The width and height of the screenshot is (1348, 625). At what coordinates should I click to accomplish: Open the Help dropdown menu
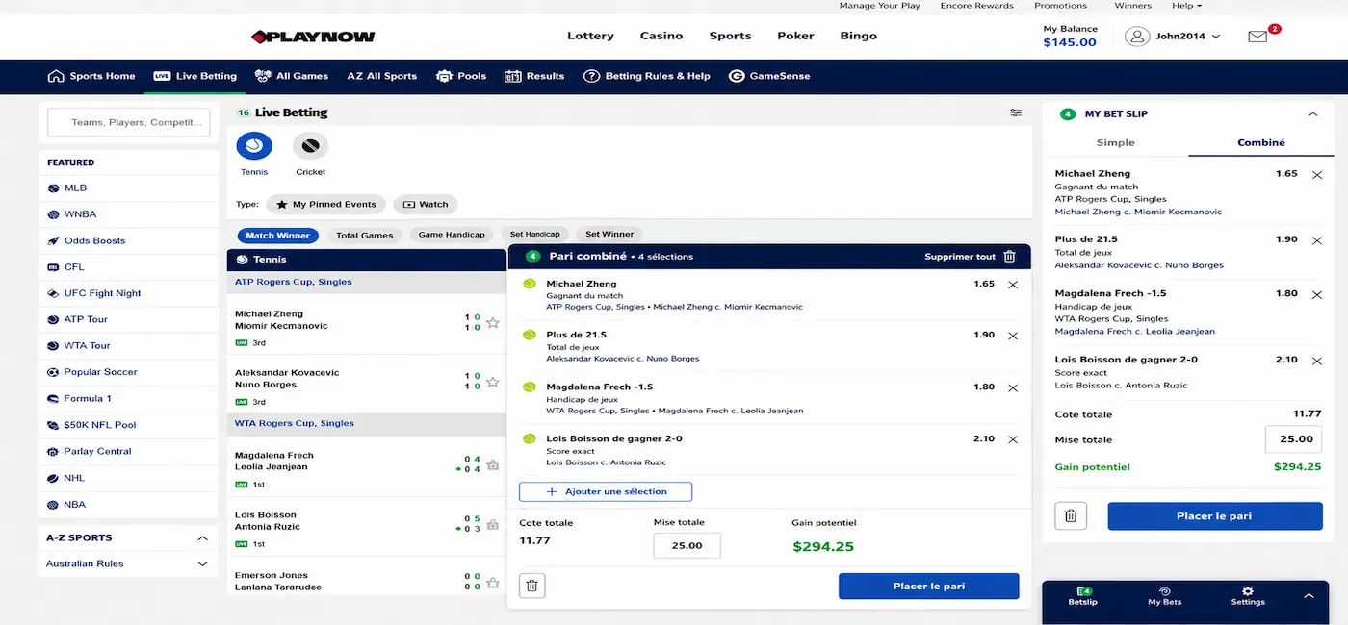click(1187, 6)
